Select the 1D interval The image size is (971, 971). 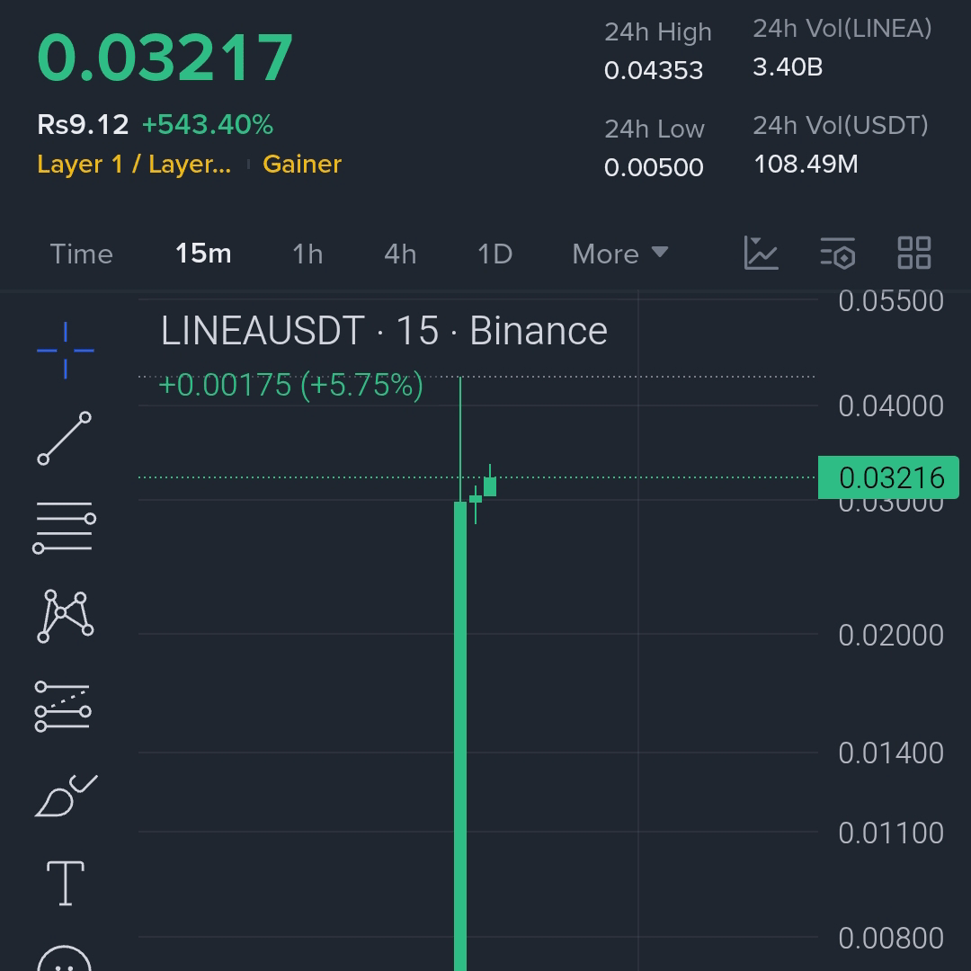click(x=494, y=254)
